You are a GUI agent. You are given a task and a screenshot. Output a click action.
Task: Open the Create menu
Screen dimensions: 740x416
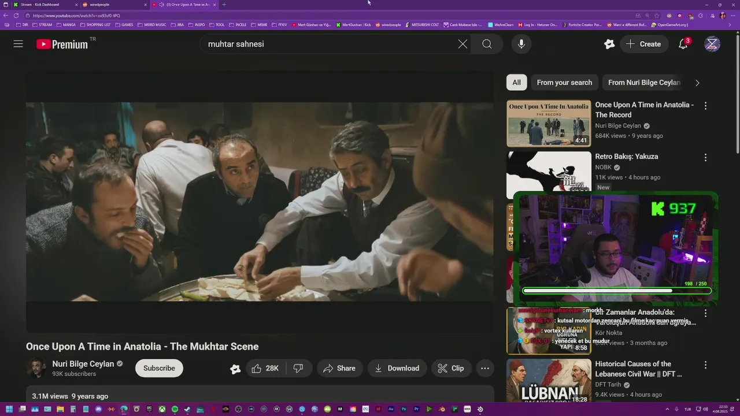click(643, 44)
